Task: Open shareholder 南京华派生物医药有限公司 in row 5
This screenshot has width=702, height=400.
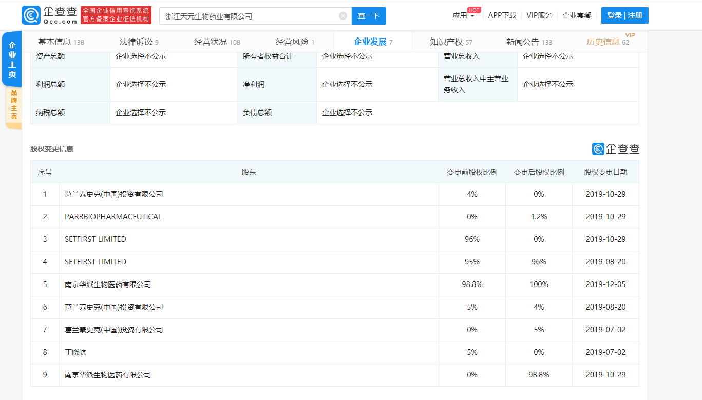Action: [x=108, y=284]
